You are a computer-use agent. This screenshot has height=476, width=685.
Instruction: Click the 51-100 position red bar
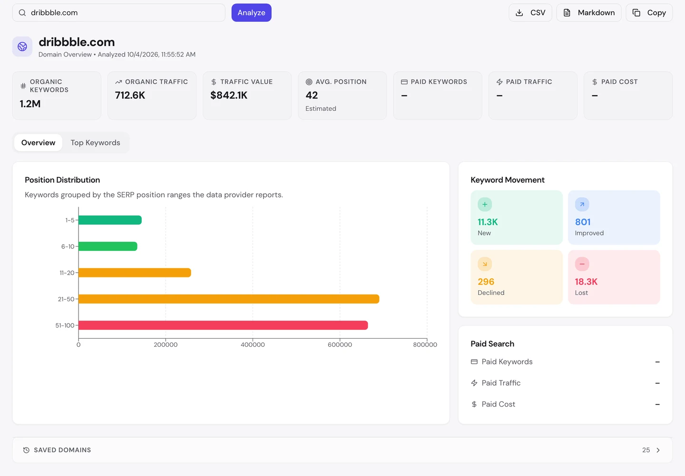click(223, 325)
